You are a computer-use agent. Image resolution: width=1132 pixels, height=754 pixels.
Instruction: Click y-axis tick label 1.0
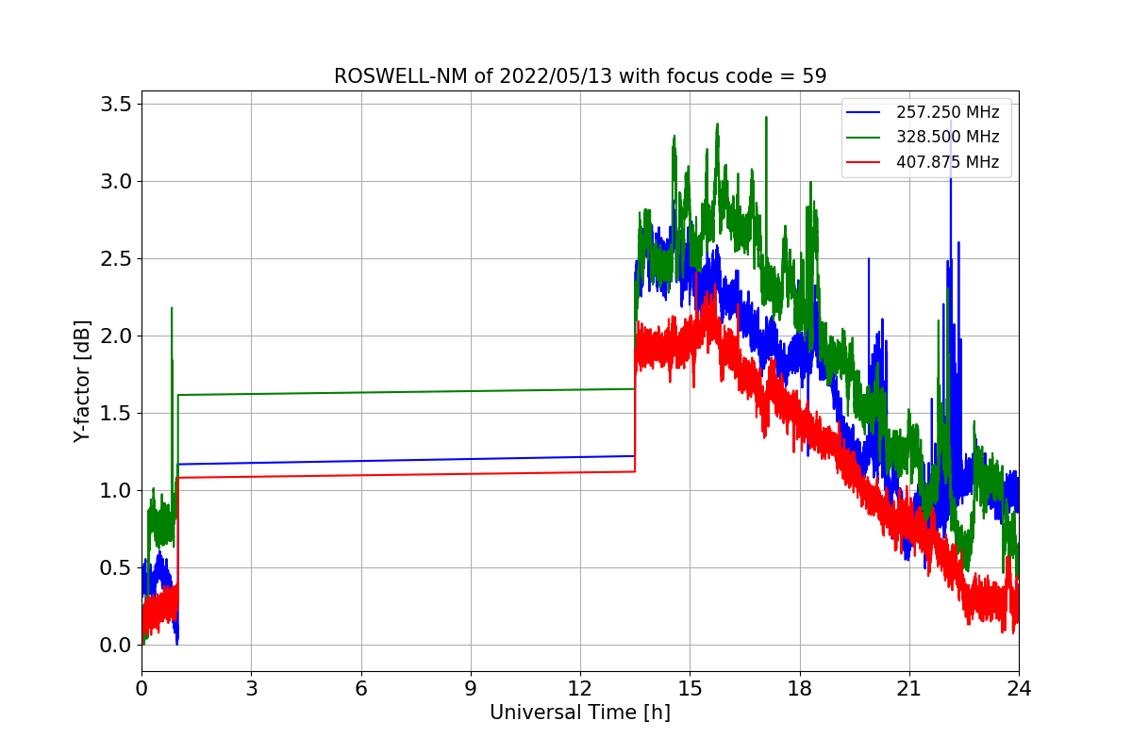(116, 490)
